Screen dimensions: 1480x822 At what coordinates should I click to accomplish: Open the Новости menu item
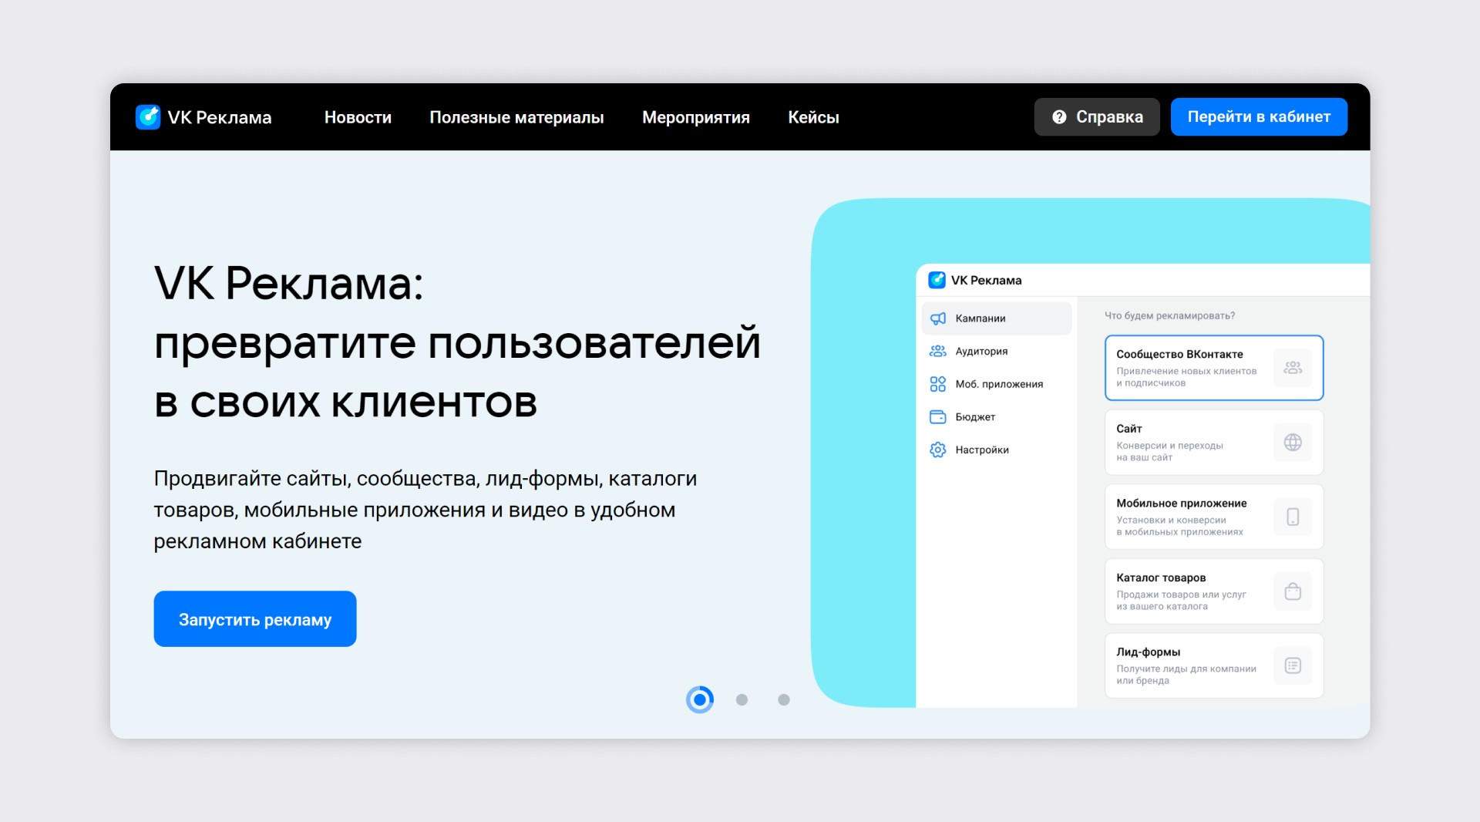pyautogui.click(x=358, y=117)
